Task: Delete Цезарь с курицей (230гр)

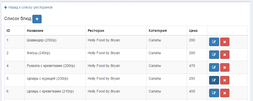Action: (225, 80)
